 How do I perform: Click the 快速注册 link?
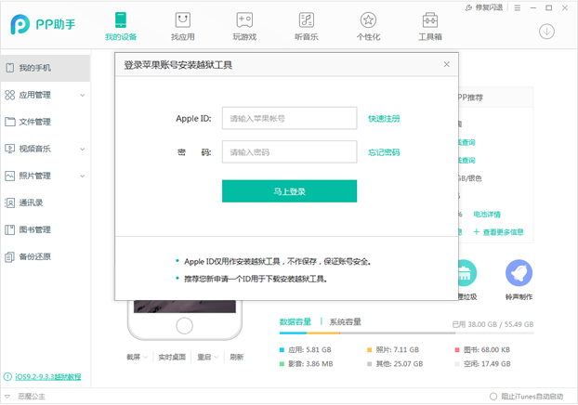pos(384,119)
